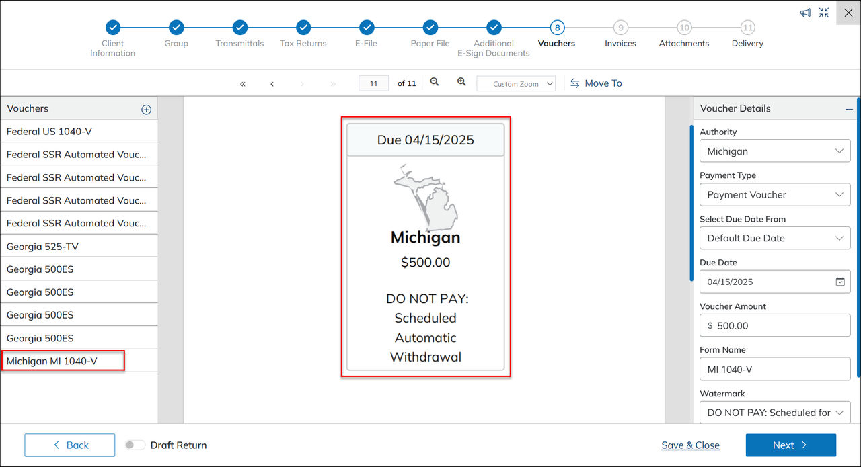The image size is (861, 467).
Task: Click the Form Name field
Action: point(775,369)
